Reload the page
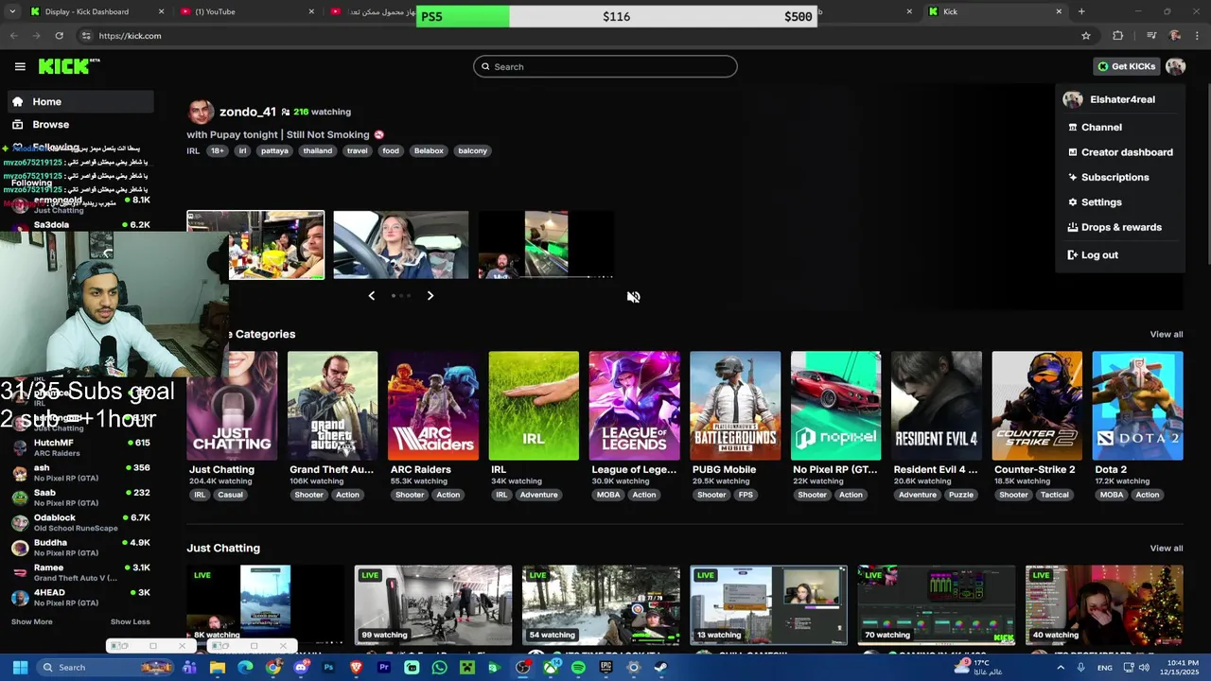The width and height of the screenshot is (1211, 681). (59, 35)
